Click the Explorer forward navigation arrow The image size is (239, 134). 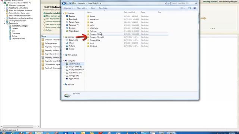pyautogui.click(x=68, y=3)
